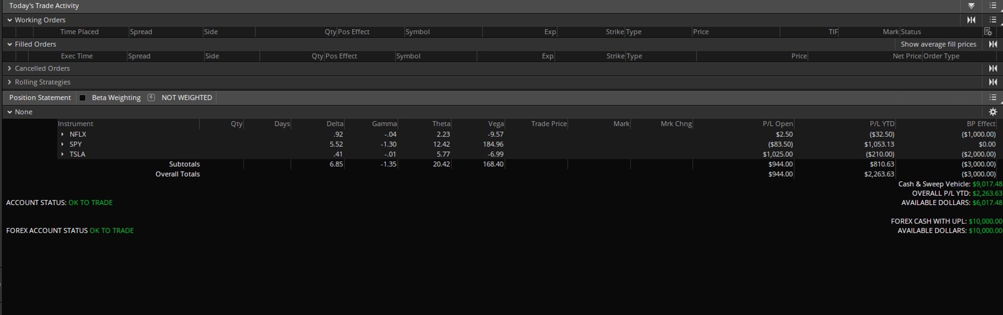Screen dimensions: 1003x315
Task: Click the Rolling Strategies width-adjust arrows icon
Action: [992, 82]
